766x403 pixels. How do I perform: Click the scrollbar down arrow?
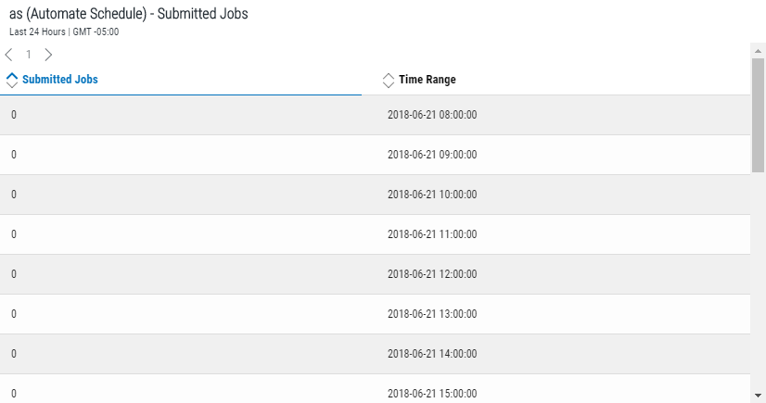[759, 395]
